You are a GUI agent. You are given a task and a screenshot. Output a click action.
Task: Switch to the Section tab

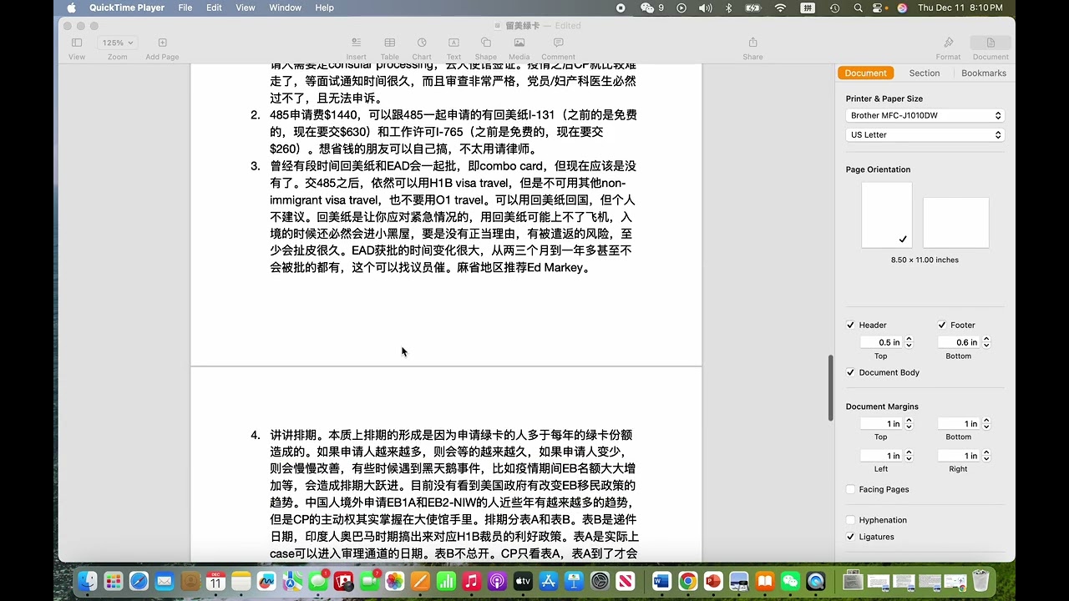pos(925,73)
